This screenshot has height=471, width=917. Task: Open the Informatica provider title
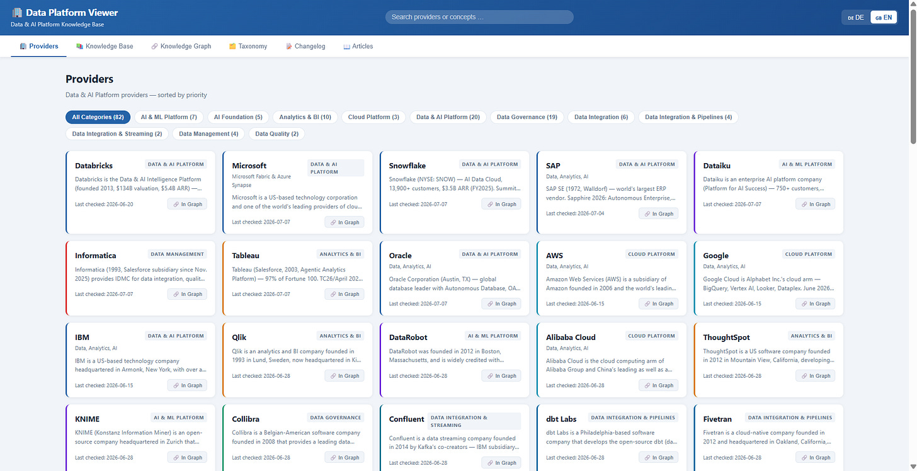pos(96,256)
